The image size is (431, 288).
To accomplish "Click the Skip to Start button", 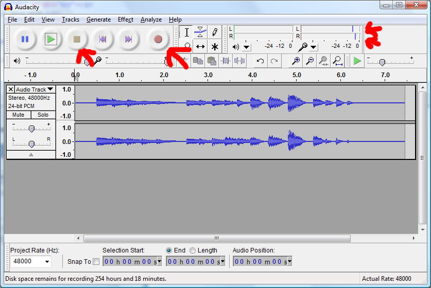I will tap(102, 39).
